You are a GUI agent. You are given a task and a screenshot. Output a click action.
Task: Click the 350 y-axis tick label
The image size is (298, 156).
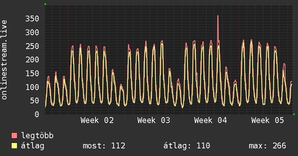coord(32,19)
